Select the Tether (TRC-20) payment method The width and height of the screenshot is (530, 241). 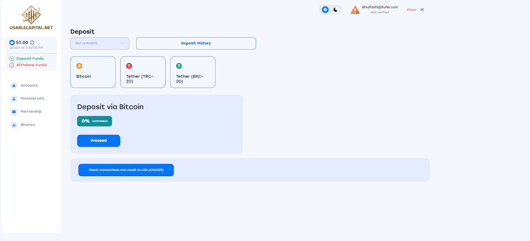(x=143, y=72)
